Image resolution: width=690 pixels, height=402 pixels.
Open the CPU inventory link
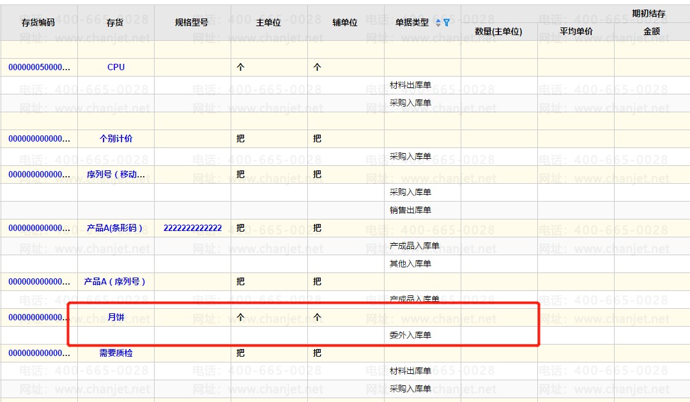(x=116, y=67)
